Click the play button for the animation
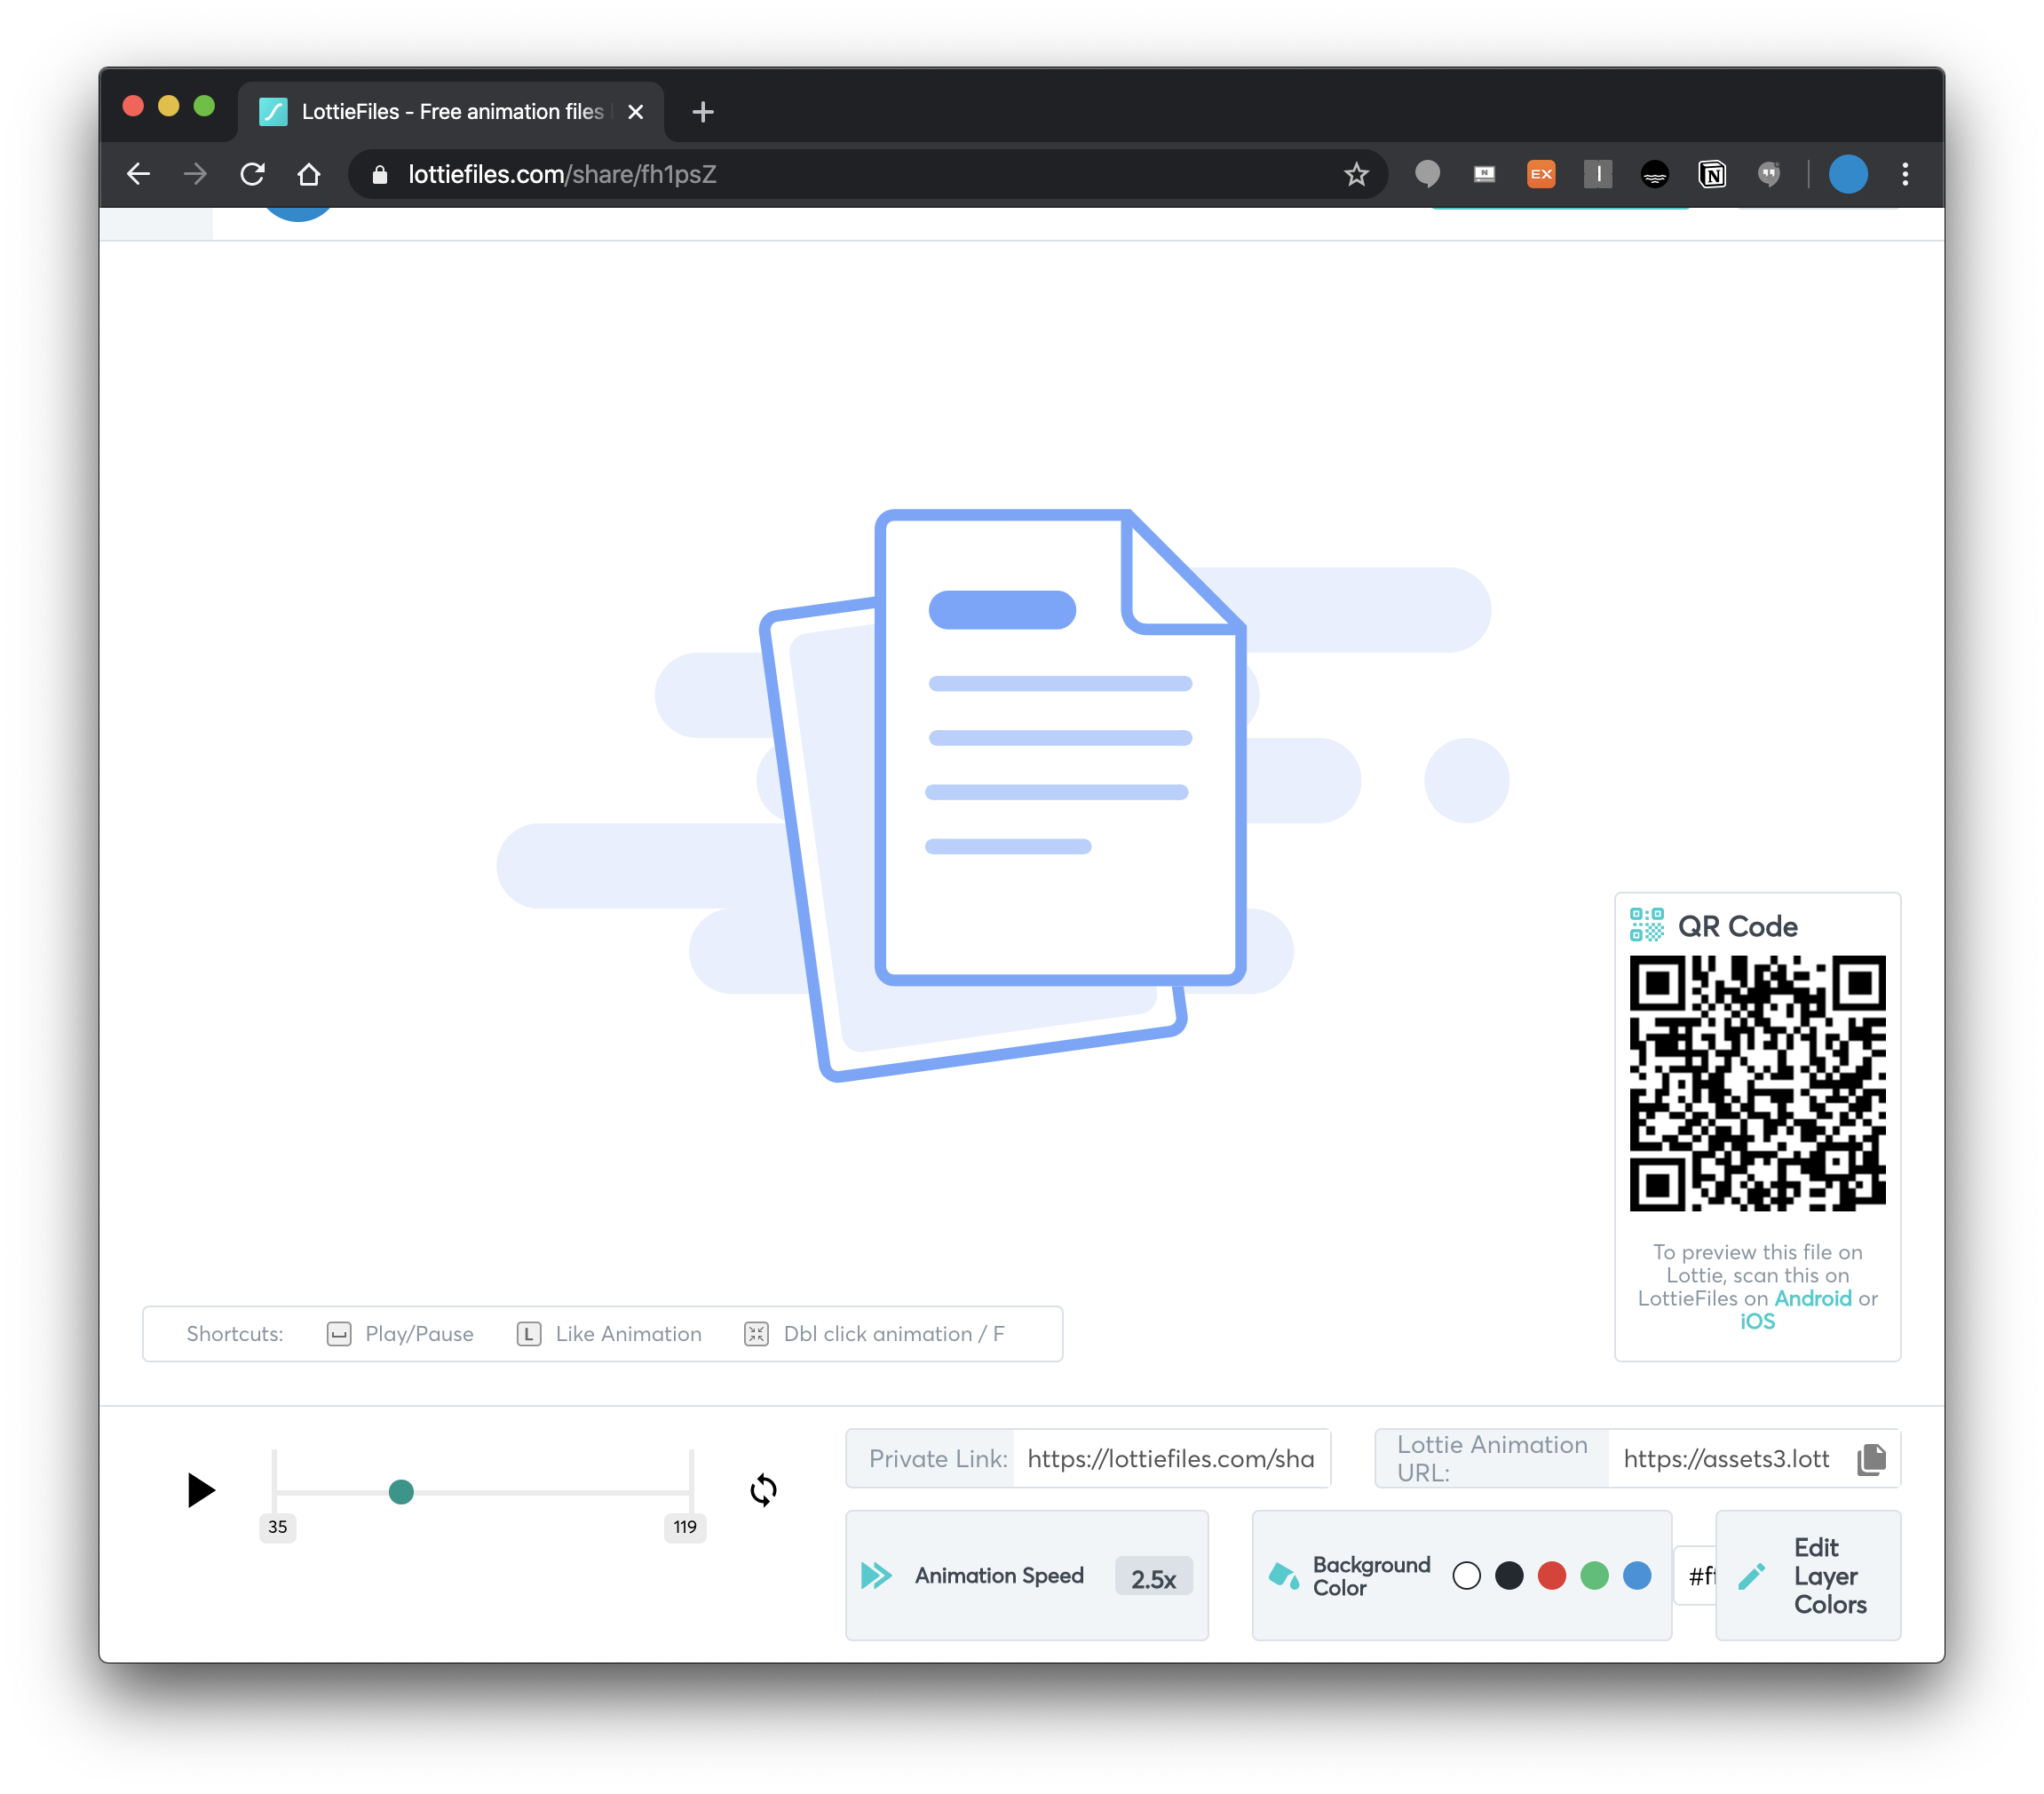This screenshot has width=2044, height=1794. [201, 1490]
